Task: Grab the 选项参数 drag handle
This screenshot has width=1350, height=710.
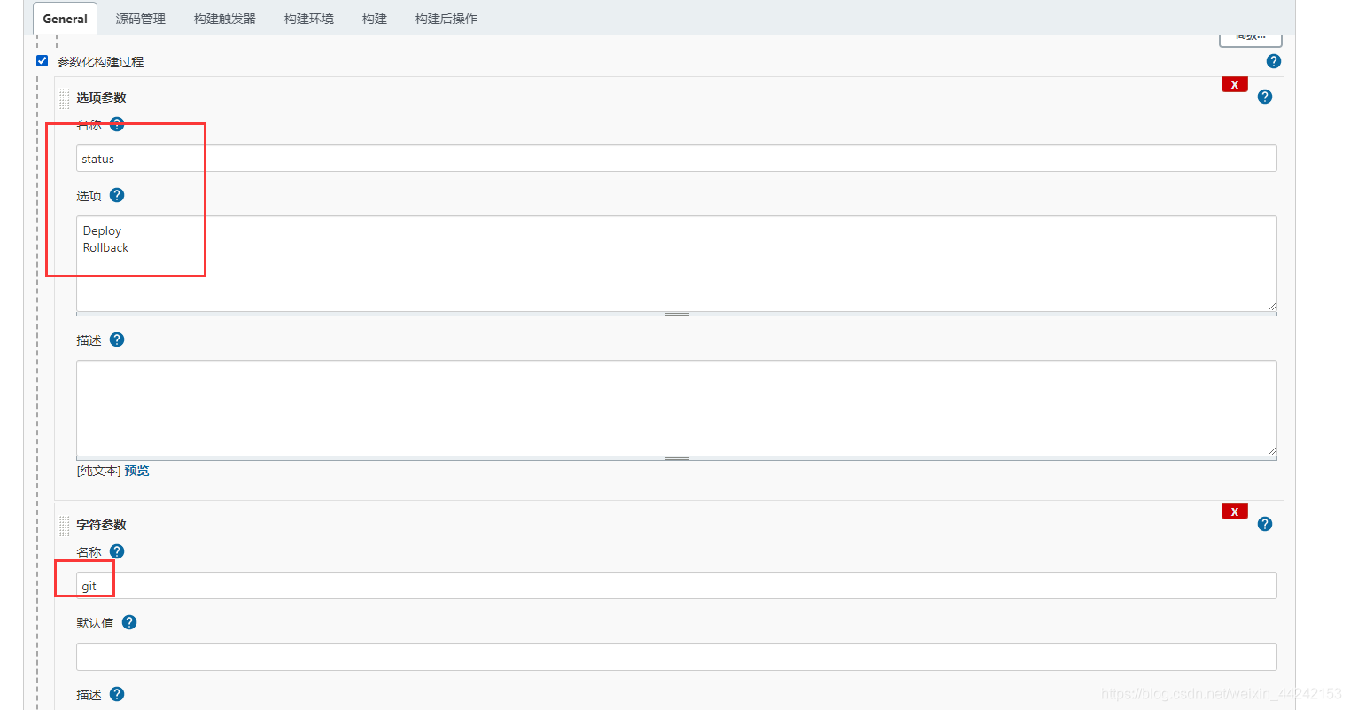Action: pos(65,98)
